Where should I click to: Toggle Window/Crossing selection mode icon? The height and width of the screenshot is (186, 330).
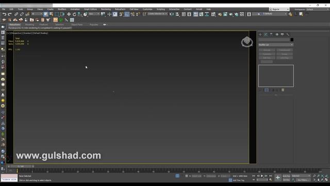(x=62, y=14)
